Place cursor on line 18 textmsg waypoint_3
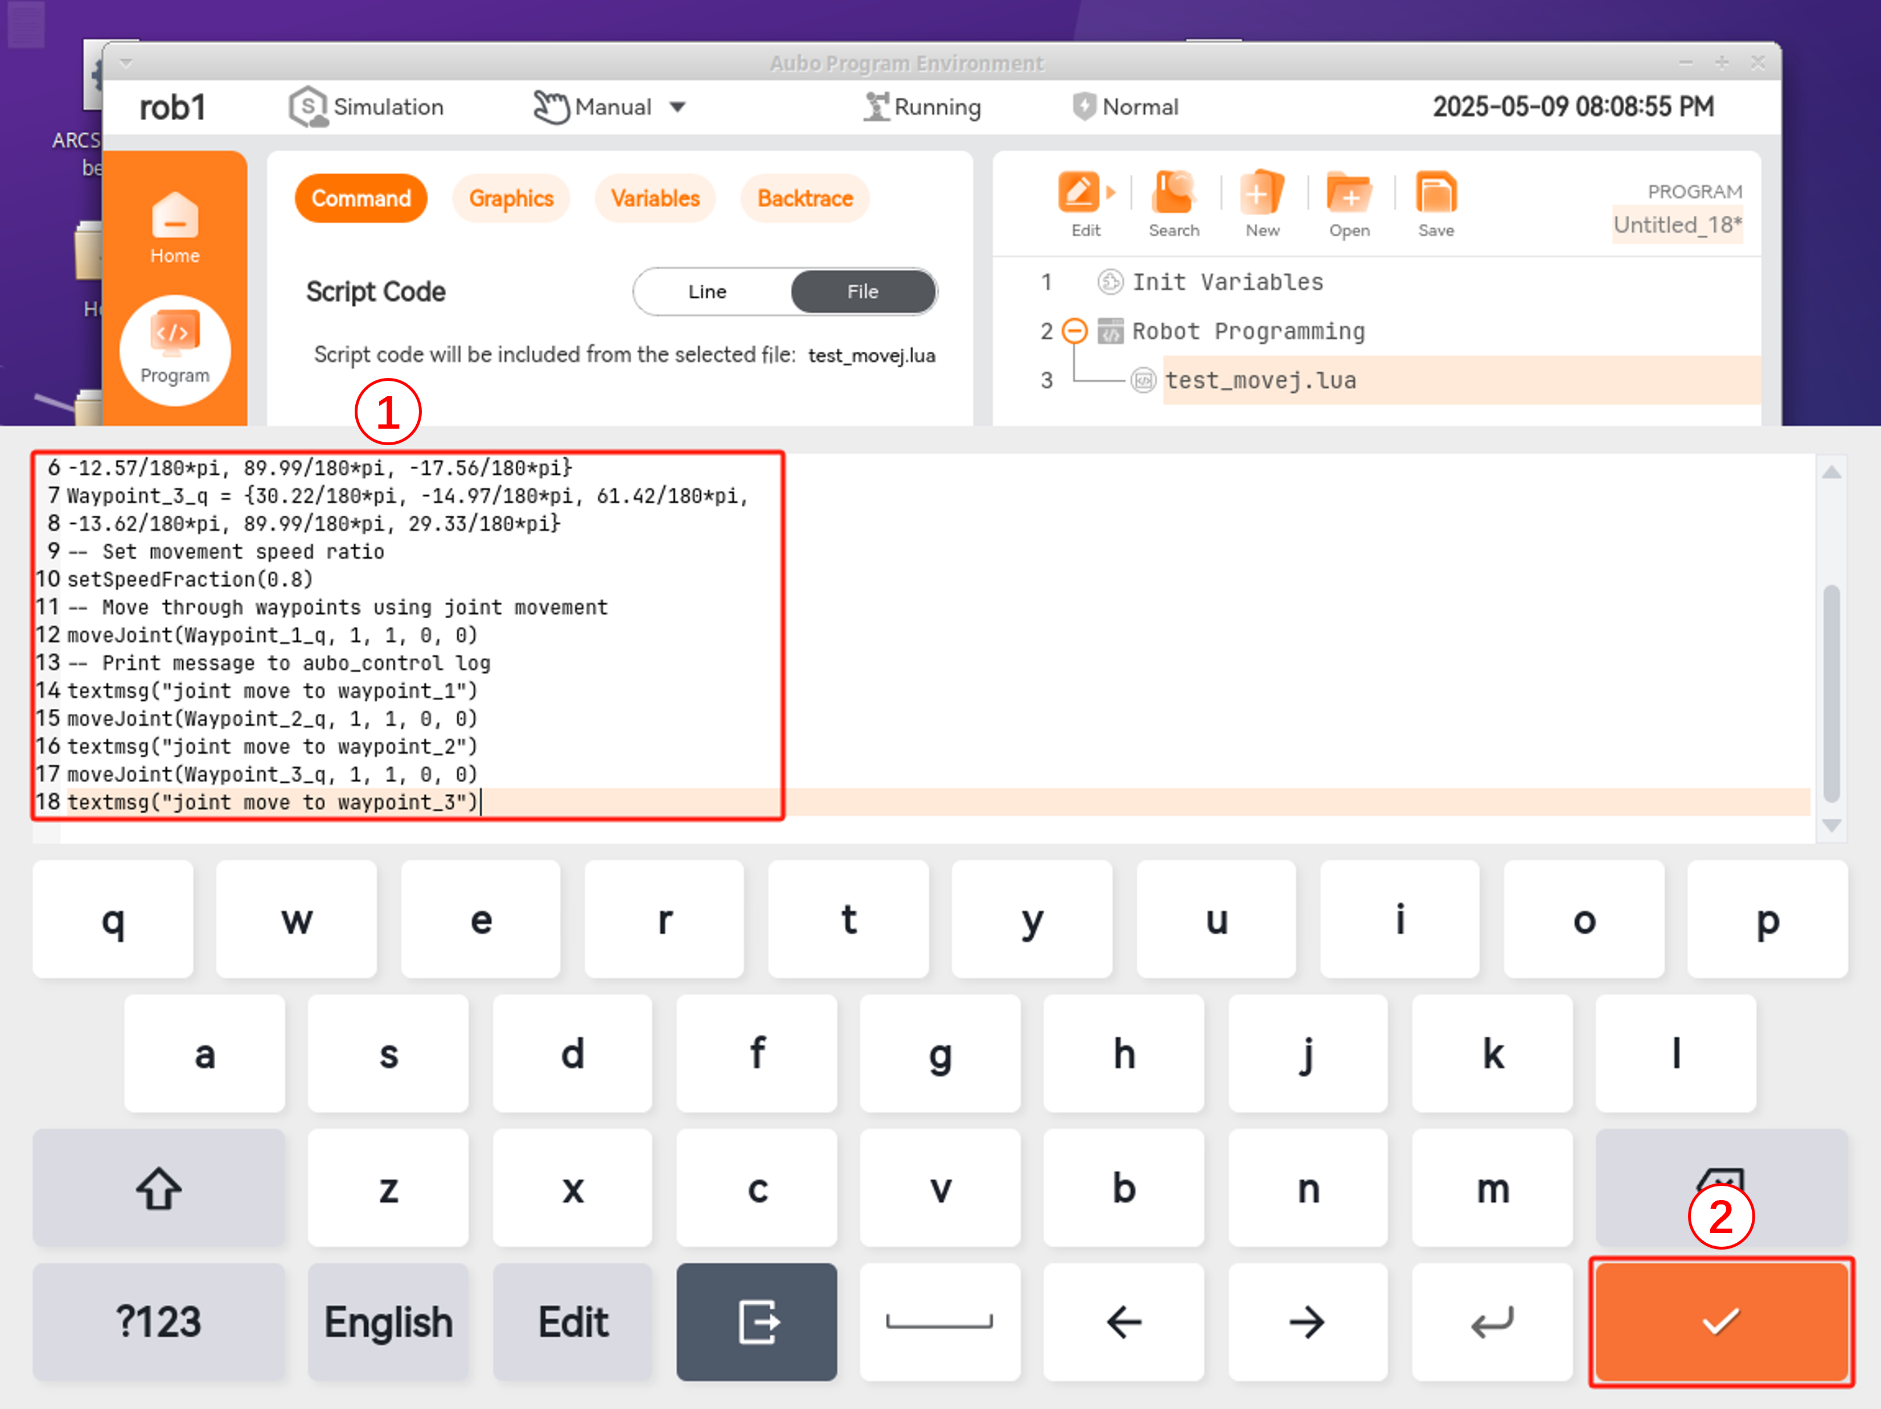 pos(273,802)
